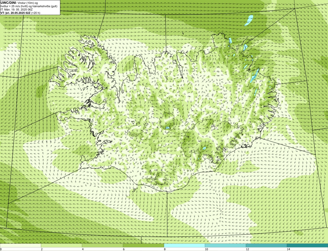Select the 0–2 m/s palest color bar segment
328x251 pixels.
(x=20, y=245)
